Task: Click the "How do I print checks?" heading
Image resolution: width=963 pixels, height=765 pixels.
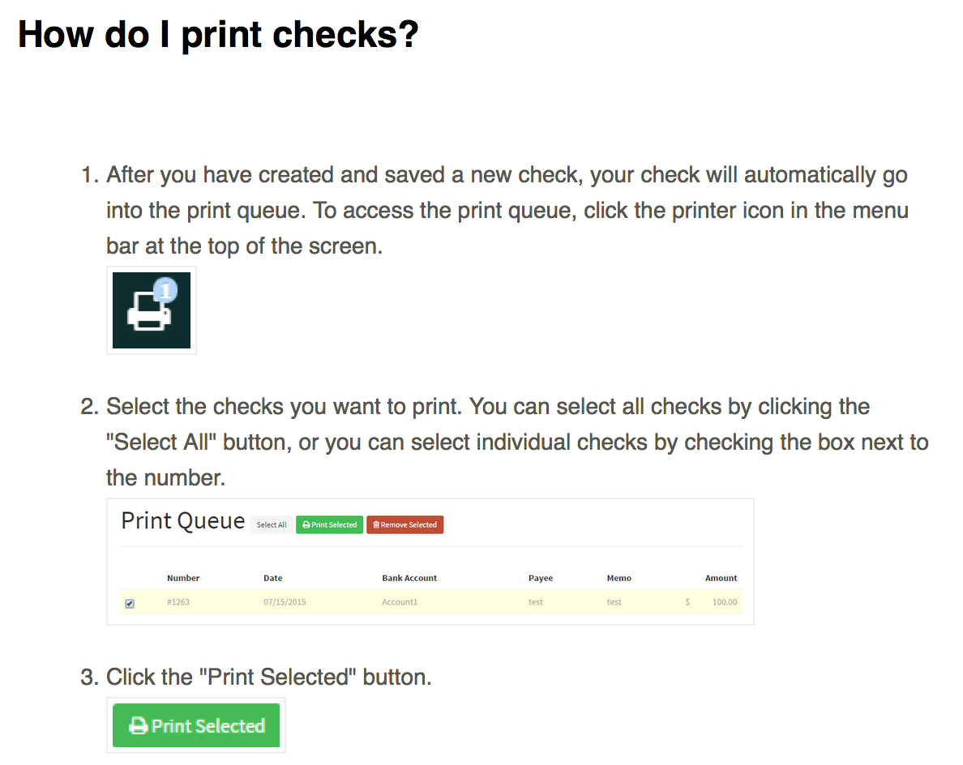Action: (x=218, y=35)
